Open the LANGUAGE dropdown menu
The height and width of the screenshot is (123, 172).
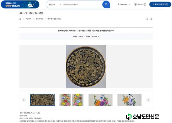124,4
